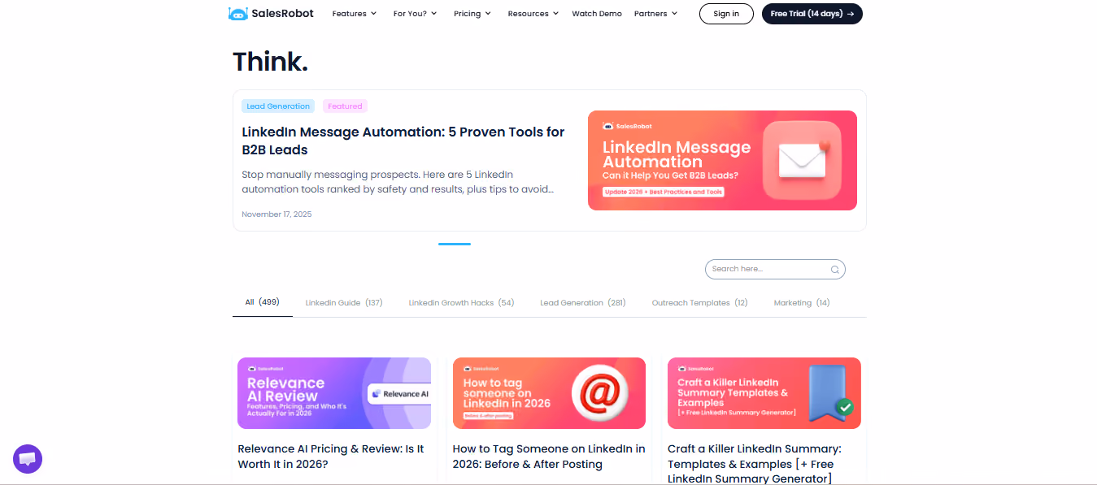Viewport: 1097px width, 485px height.
Task: Open the chat widget bubble icon
Action: [x=28, y=459]
